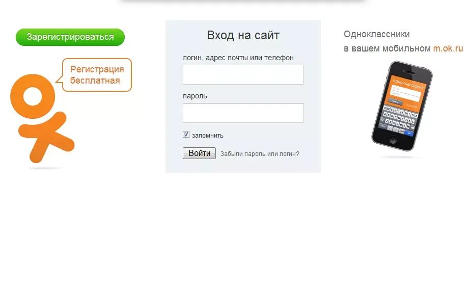Click the home button on the phone image

(393, 140)
